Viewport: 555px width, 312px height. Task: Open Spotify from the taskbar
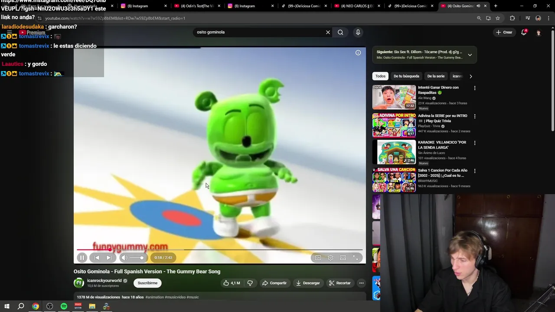pos(64,306)
